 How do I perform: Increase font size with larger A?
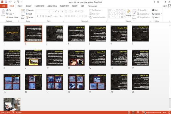(x=56, y=11)
